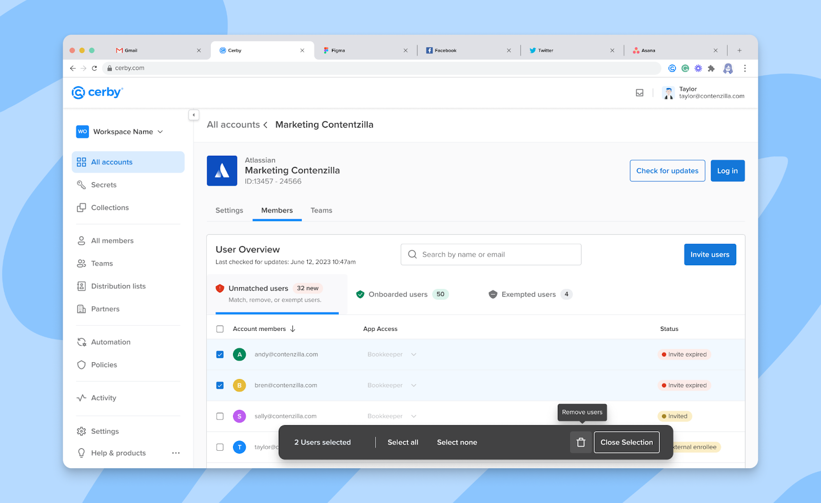Screen dimensions: 821x503
Task: Select the Exempted users tab
Action: tap(531, 294)
